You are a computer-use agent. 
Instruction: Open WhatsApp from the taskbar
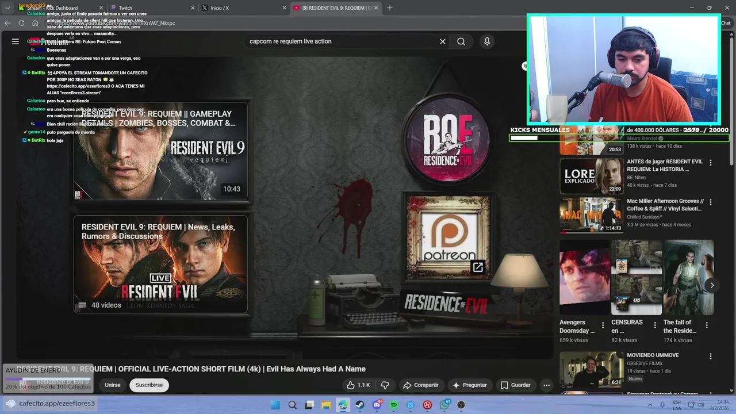coord(444,405)
